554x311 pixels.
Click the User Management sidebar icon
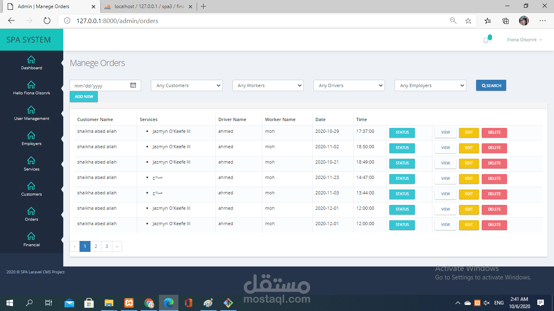pos(31,110)
